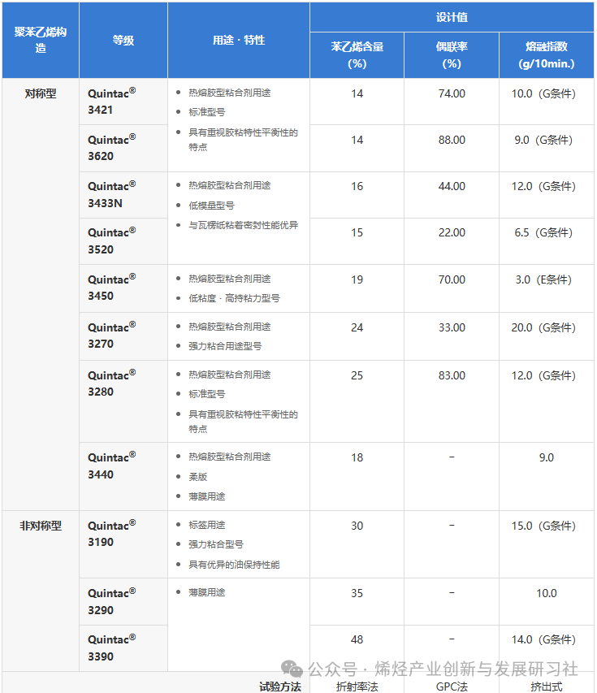Click 低粘度·高持粘力型号 bullet text

click(x=234, y=298)
